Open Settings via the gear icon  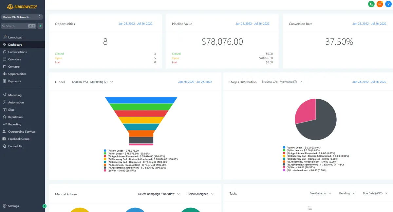coord(5,206)
